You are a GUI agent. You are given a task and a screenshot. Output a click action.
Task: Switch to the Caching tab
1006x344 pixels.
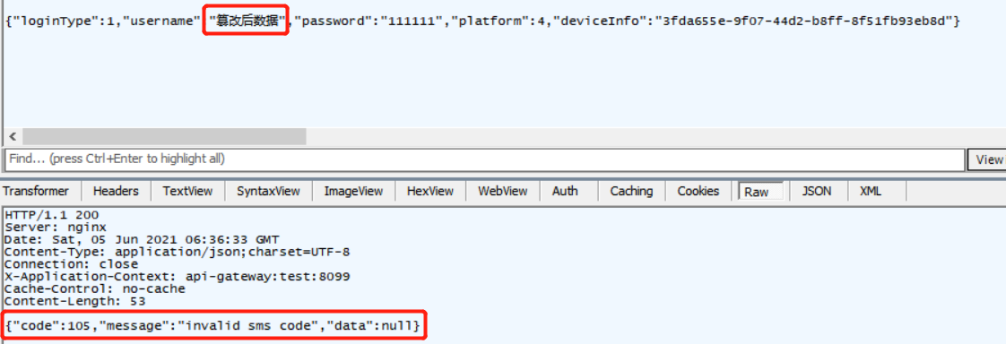(x=631, y=191)
